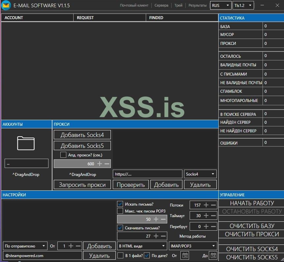The image size is (284, 262).
Task: Click the E-Mail Software logo icon
Action: tap(6, 5)
